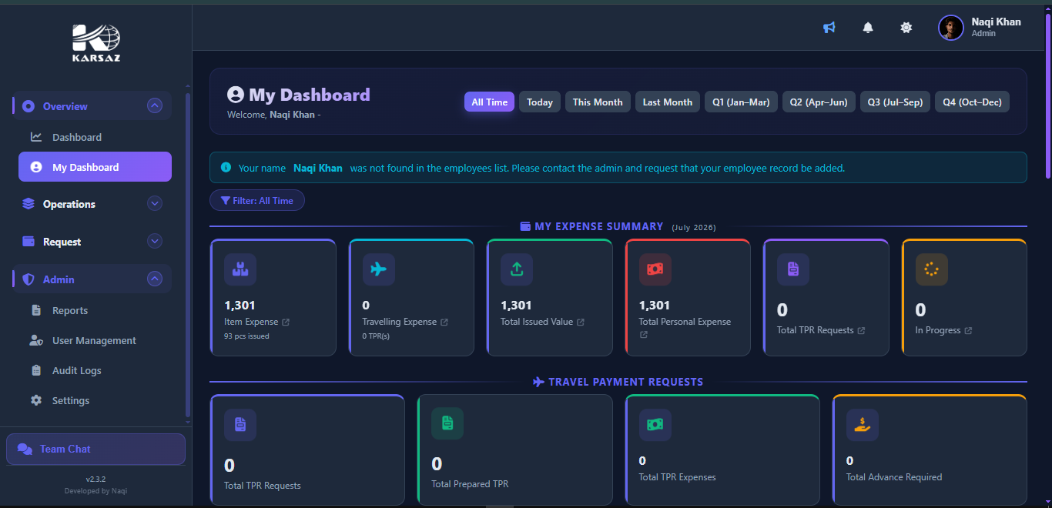Click link icon under Total Personal Expense
The height and width of the screenshot is (508, 1052).
tap(643, 335)
